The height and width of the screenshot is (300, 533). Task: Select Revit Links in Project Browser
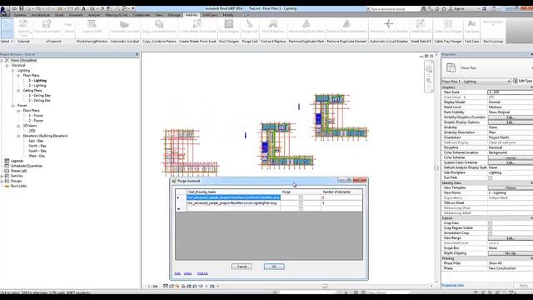pos(18,186)
